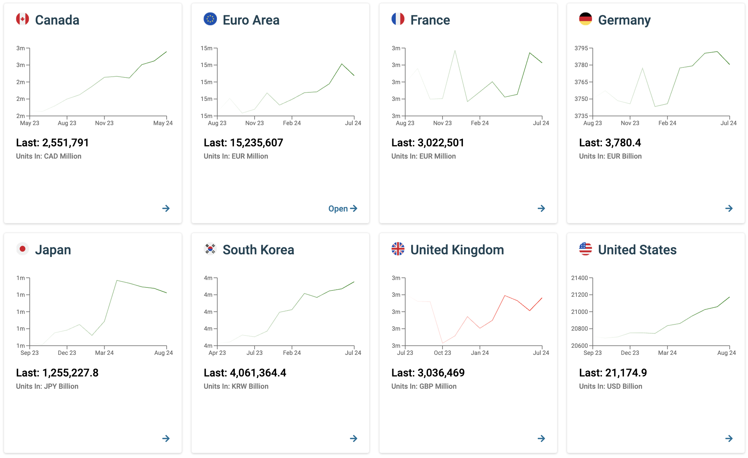
Task: Select the South Korea title
Action: tap(258, 250)
